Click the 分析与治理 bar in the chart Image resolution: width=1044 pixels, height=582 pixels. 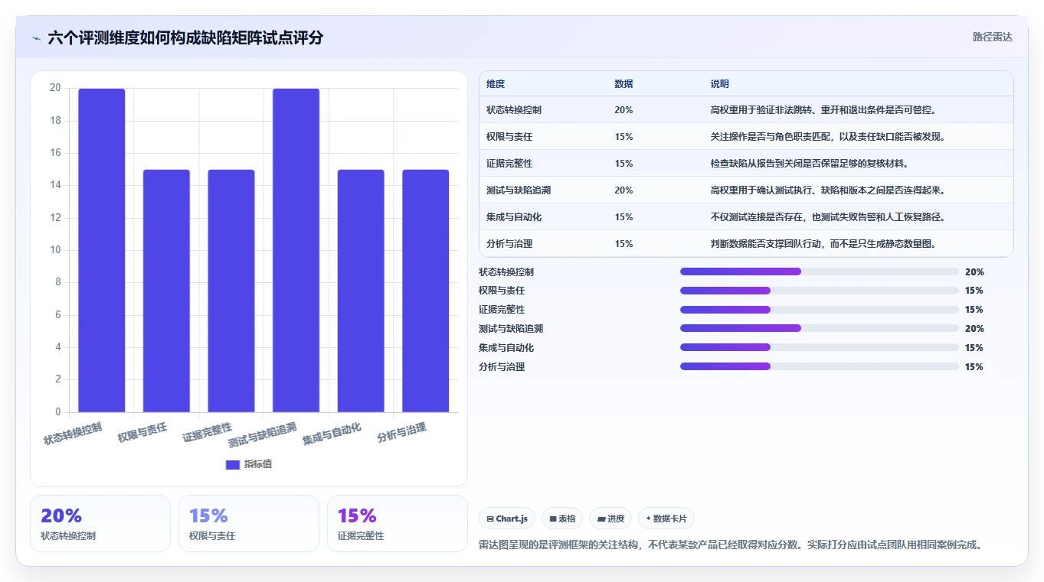tap(426, 291)
